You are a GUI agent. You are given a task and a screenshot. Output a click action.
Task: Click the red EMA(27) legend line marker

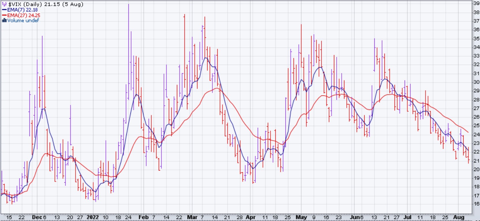(x=4, y=15)
